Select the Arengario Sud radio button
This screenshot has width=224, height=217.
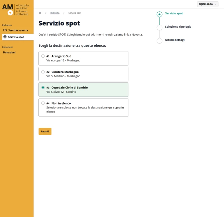click(43, 56)
